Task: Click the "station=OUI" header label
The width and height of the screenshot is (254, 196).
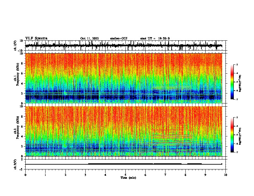Action: pyautogui.click(x=119, y=38)
